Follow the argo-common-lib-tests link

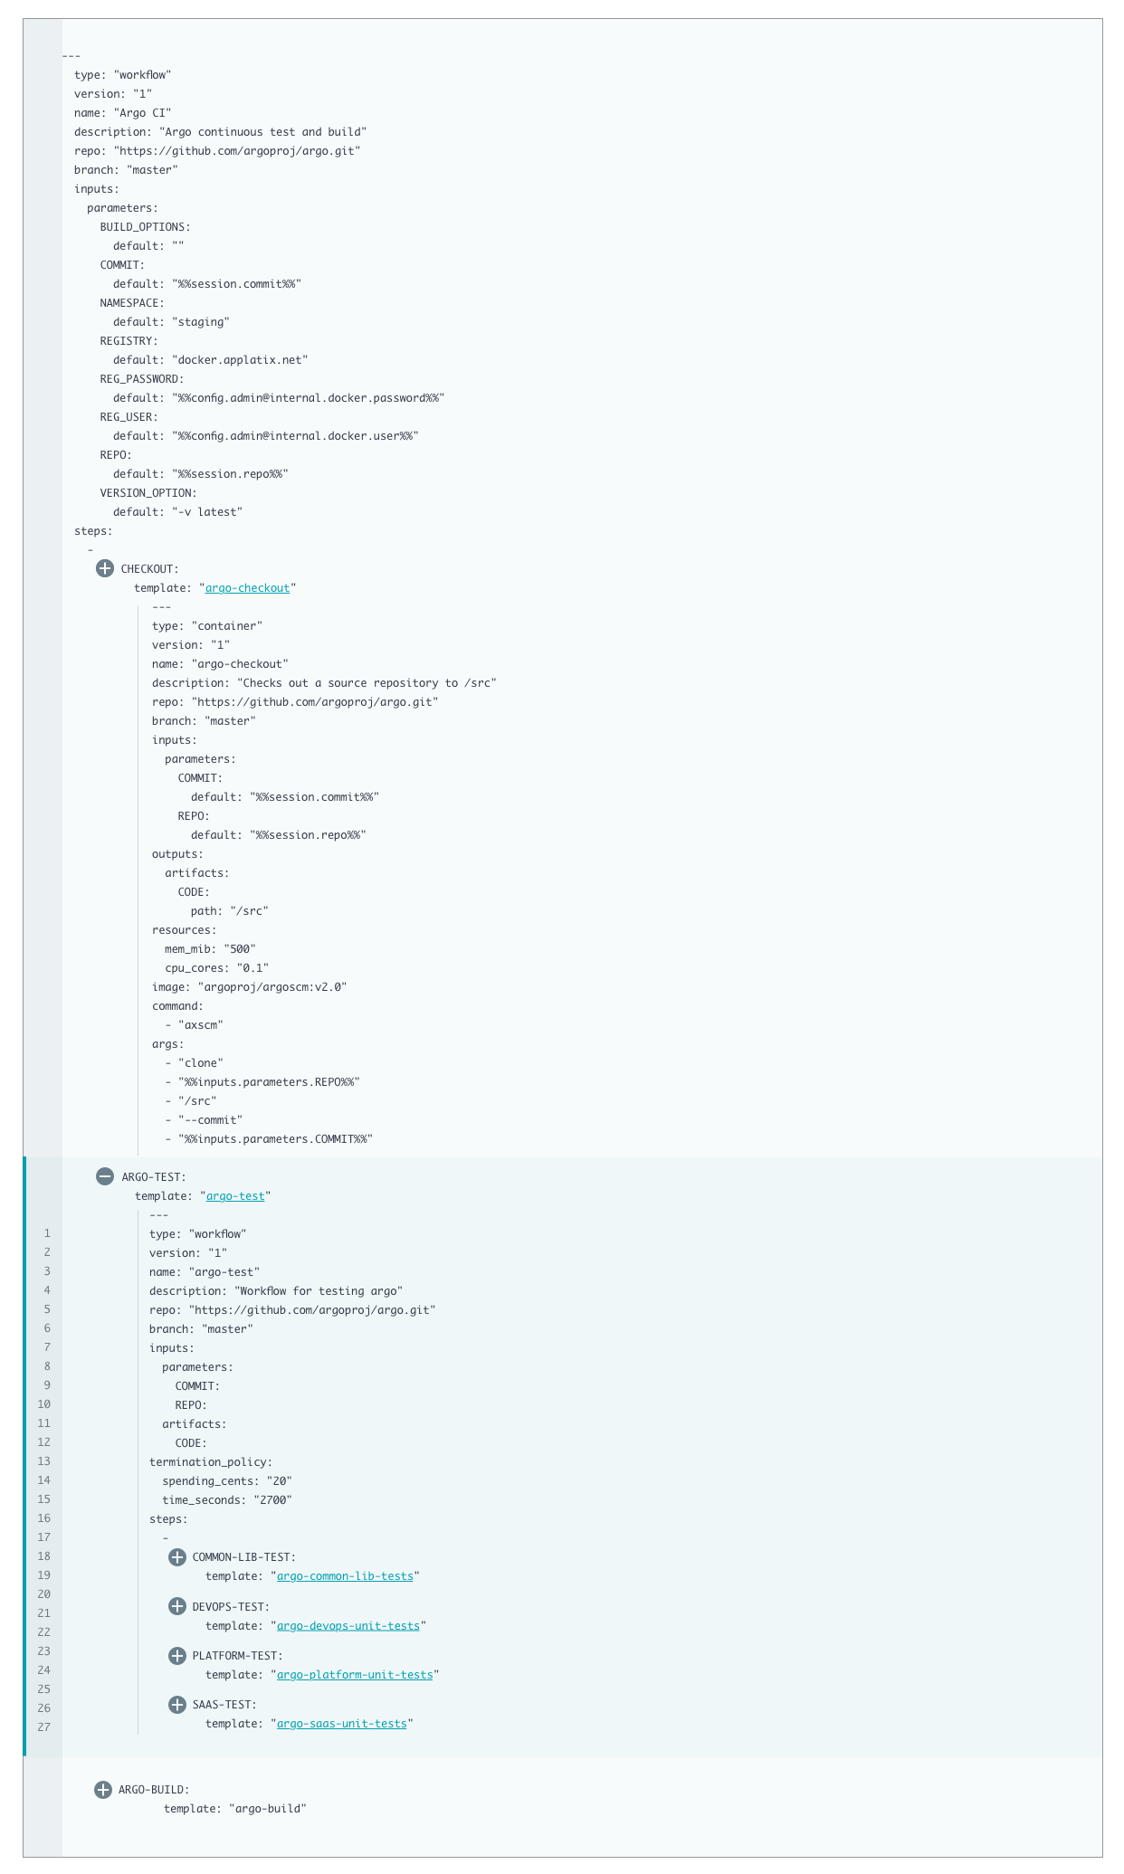point(345,1576)
